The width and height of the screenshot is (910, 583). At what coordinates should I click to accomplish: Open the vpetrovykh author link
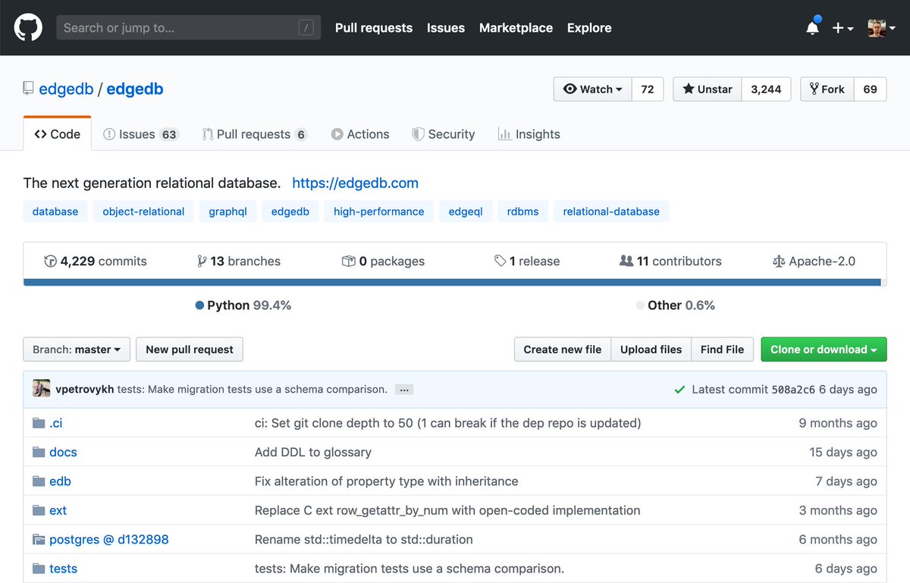[x=85, y=390]
